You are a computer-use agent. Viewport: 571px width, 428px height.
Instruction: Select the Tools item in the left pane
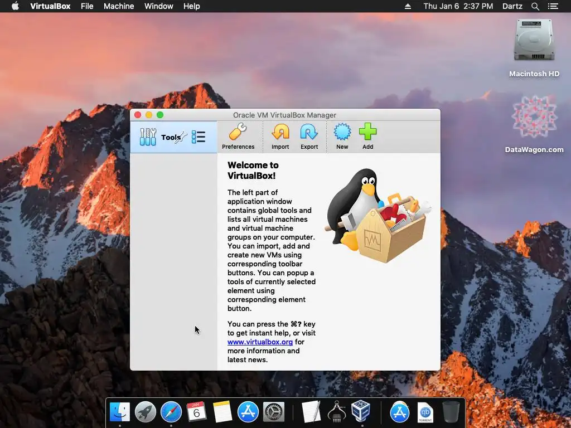(x=173, y=137)
